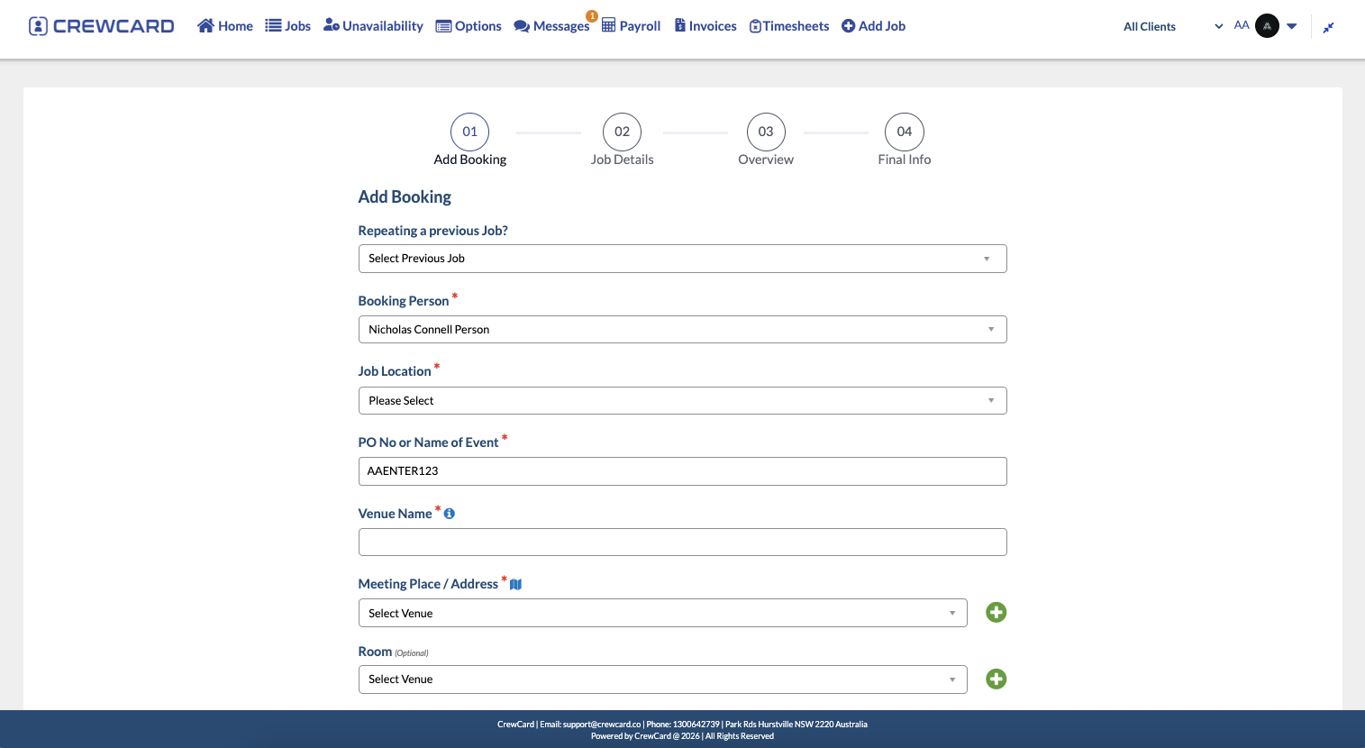Click the map icon beside Meeting Place

tap(516, 585)
